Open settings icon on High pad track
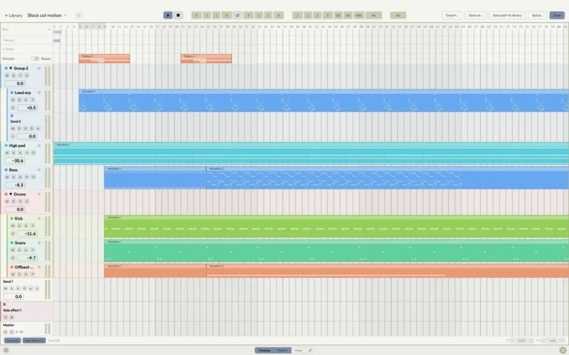Viewport: 569px width, 355px height. pos(39,145)
